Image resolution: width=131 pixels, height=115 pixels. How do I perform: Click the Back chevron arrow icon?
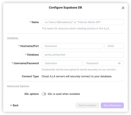pos(11,105)
